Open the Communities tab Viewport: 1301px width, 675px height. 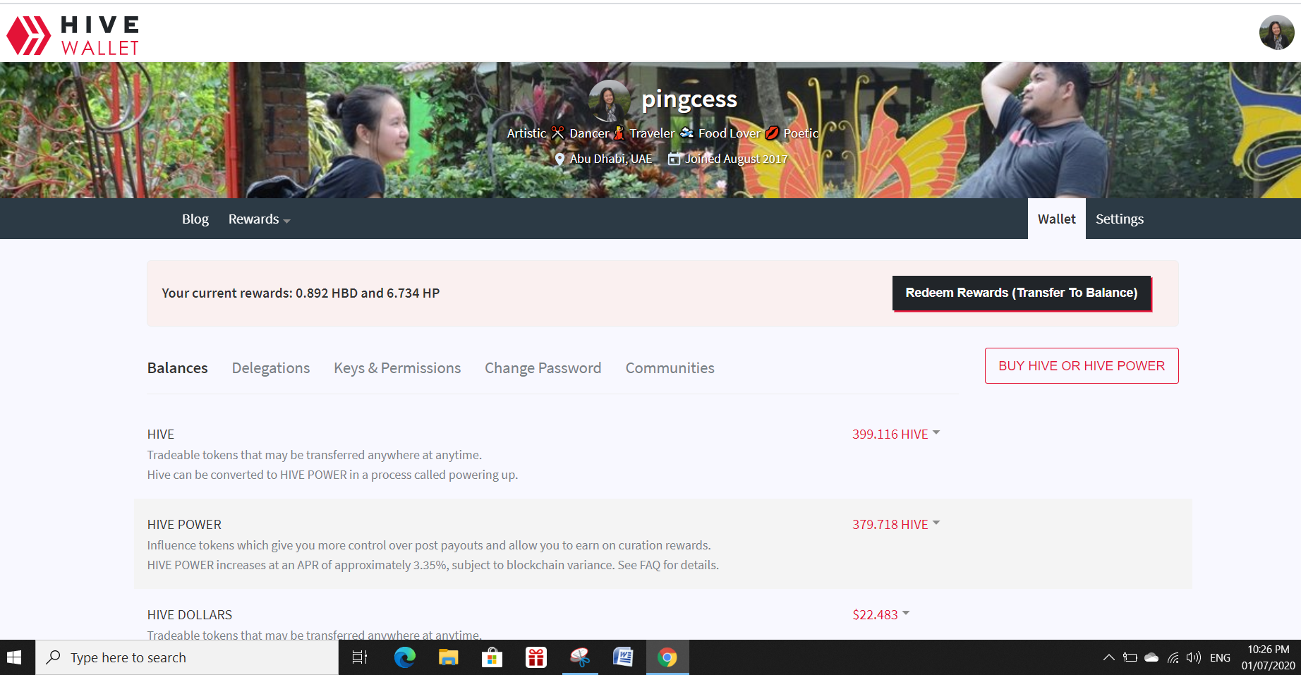670,368
